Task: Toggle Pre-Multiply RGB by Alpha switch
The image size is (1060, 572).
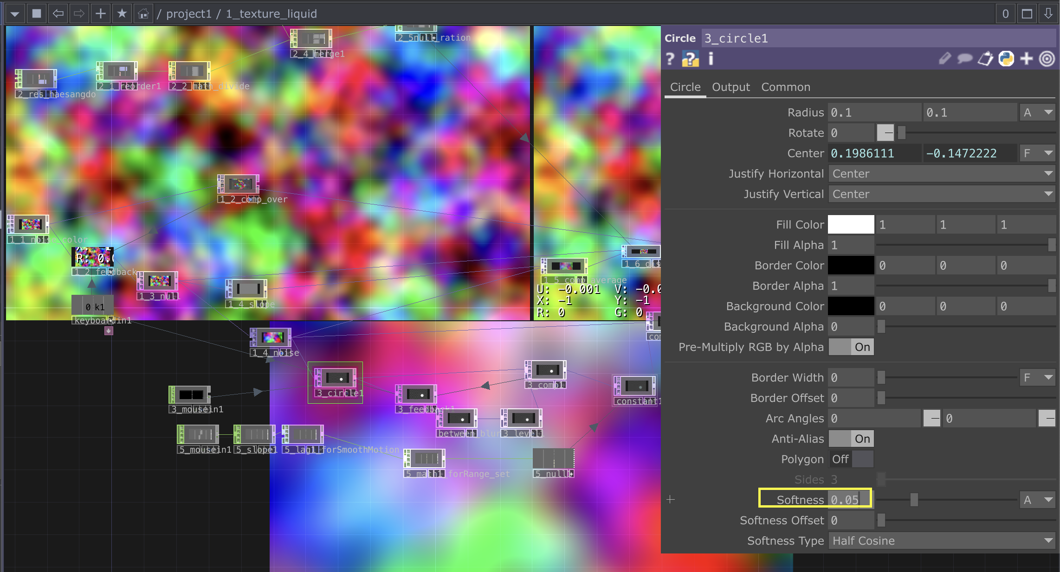Action: [x=851, y=347]
